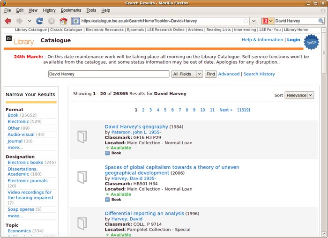
Task: Click Book format icon under David Harvey's geography
Action: tap(107, 153)
